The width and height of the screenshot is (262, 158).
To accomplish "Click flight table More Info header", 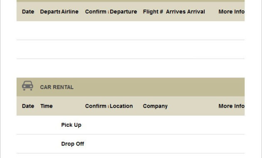I will [x=231, y=12].
